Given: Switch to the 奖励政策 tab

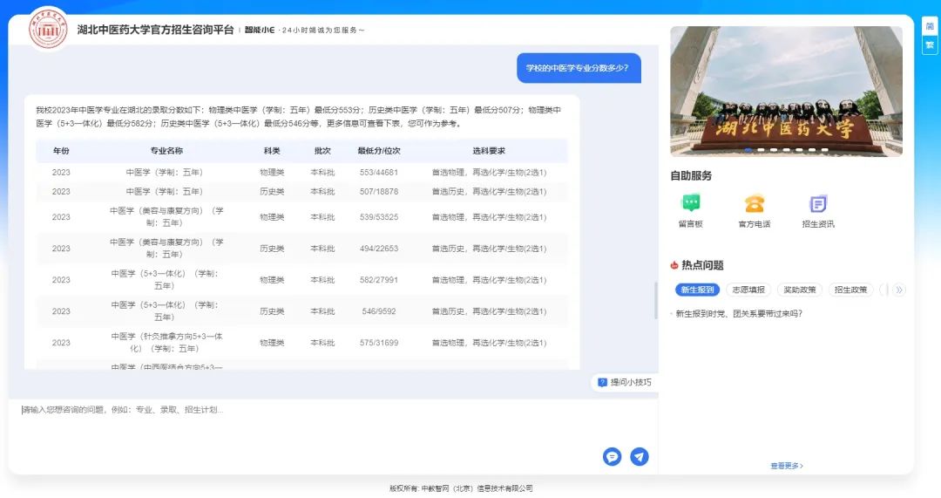Looking at the screenshot, I should pos(799,290).
